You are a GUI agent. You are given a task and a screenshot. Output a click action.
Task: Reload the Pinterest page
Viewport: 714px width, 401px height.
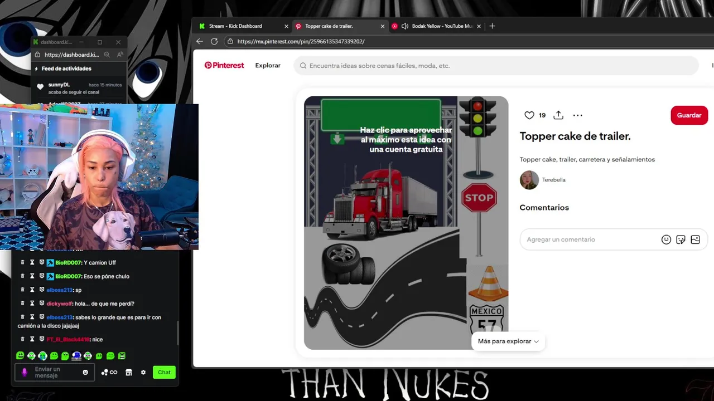click(x=214, y=41)
